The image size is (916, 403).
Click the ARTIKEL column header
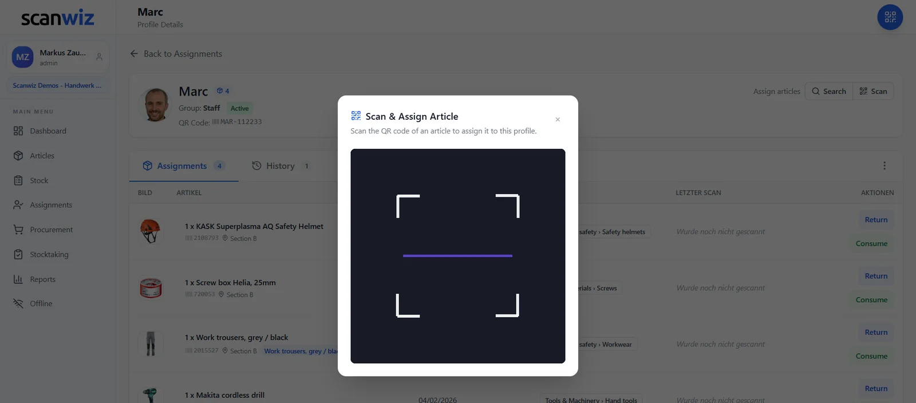[189, 193]
